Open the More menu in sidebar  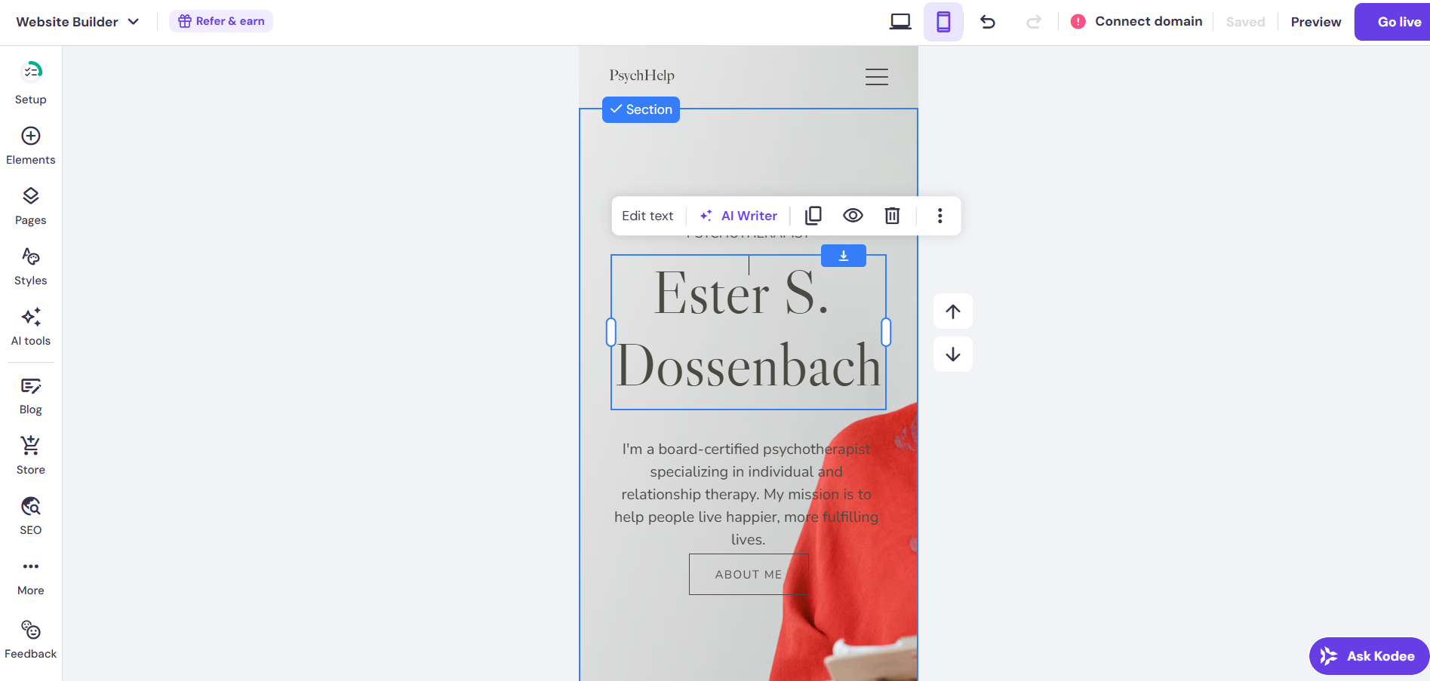(x=31, y=577)
